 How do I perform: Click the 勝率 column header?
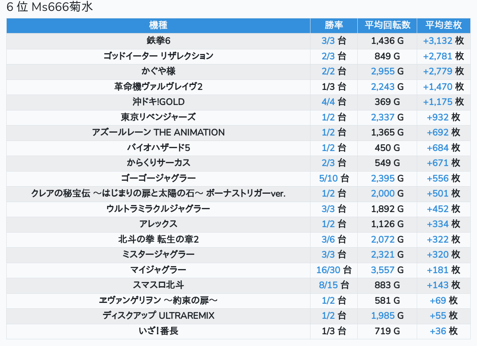coord(333,25)
